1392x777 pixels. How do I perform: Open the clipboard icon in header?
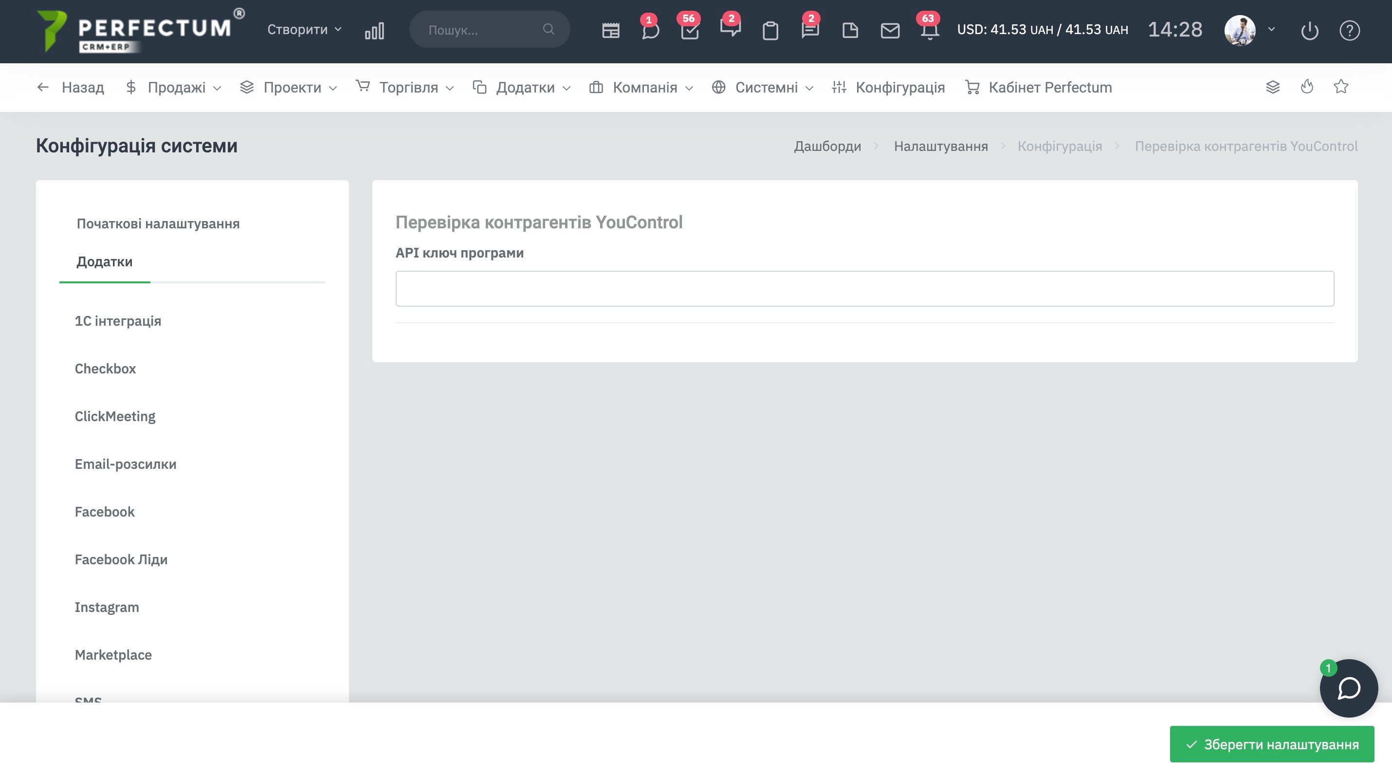tap(770, 30)
